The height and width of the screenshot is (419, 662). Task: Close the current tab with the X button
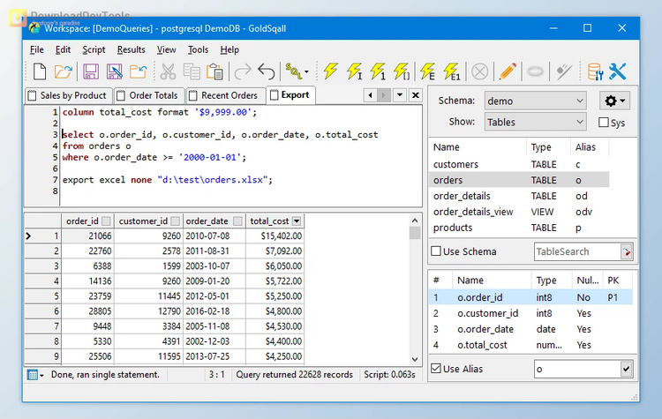coord(416,95)
